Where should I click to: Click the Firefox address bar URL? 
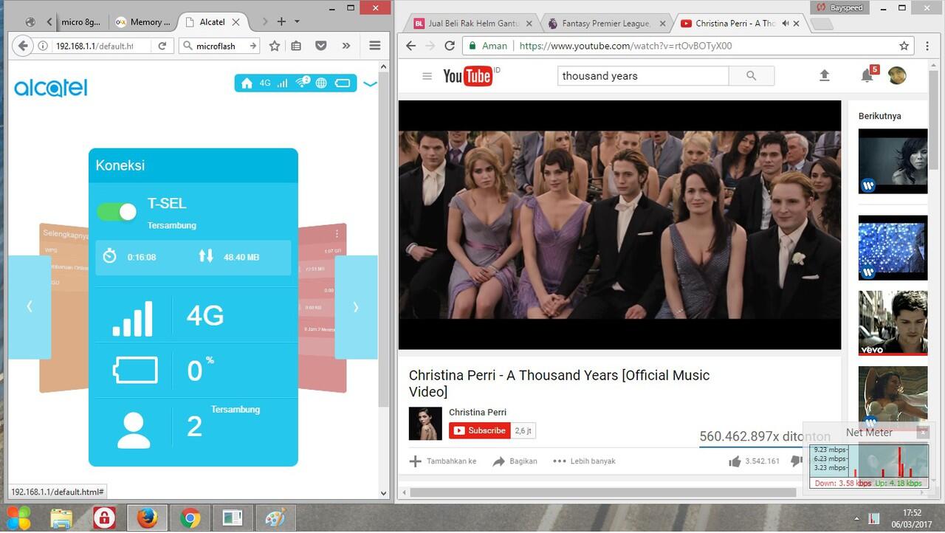94,46
